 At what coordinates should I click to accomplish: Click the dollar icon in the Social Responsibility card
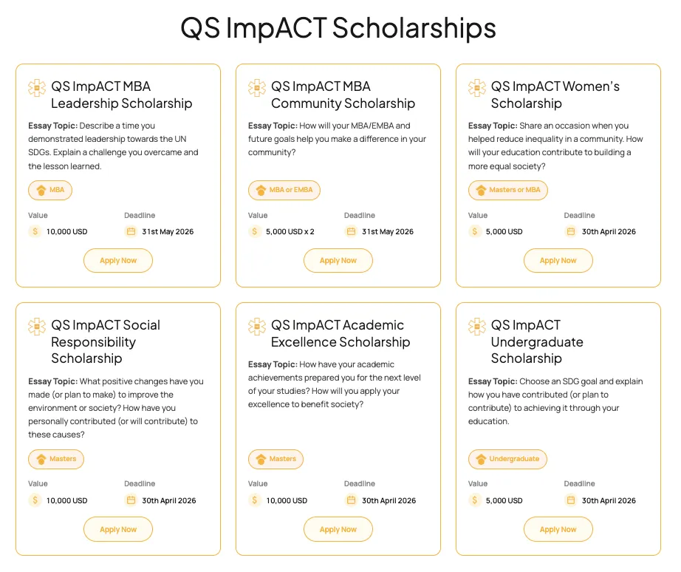[35, 500]
